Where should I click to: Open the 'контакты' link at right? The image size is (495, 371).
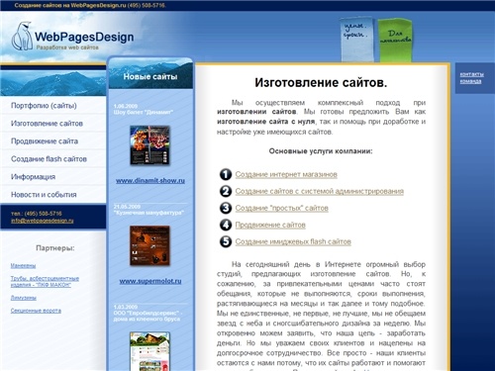[472, 74]
